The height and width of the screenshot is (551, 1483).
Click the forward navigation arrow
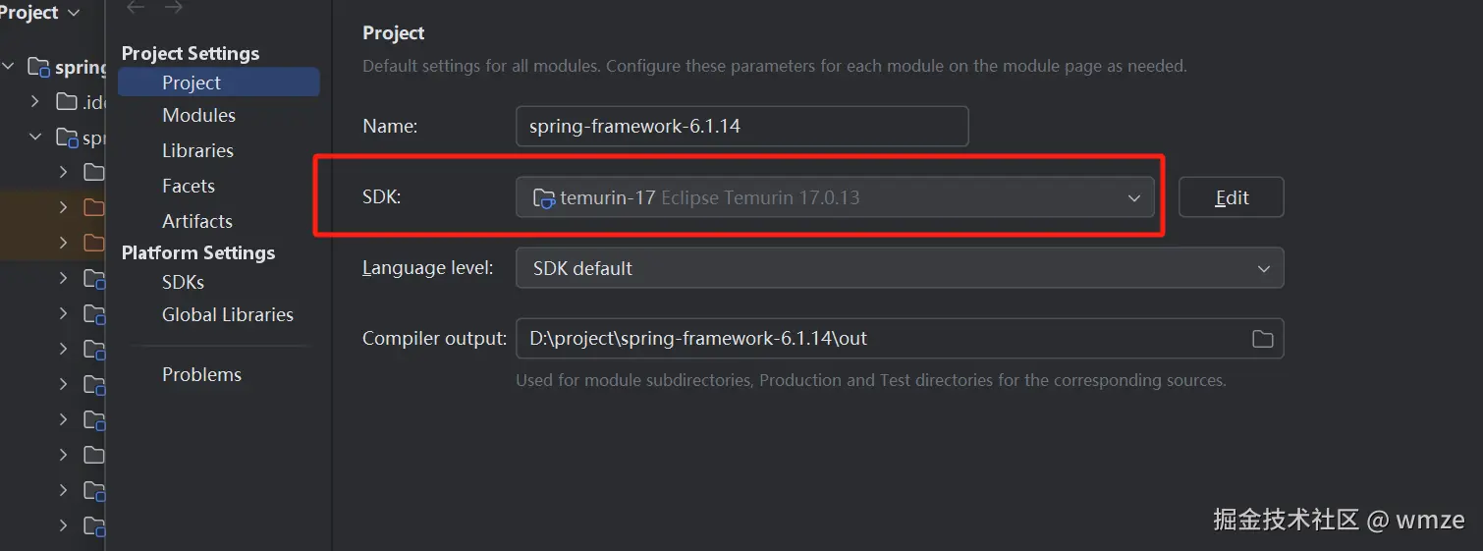pyautogui.click(x=174, y=8)
